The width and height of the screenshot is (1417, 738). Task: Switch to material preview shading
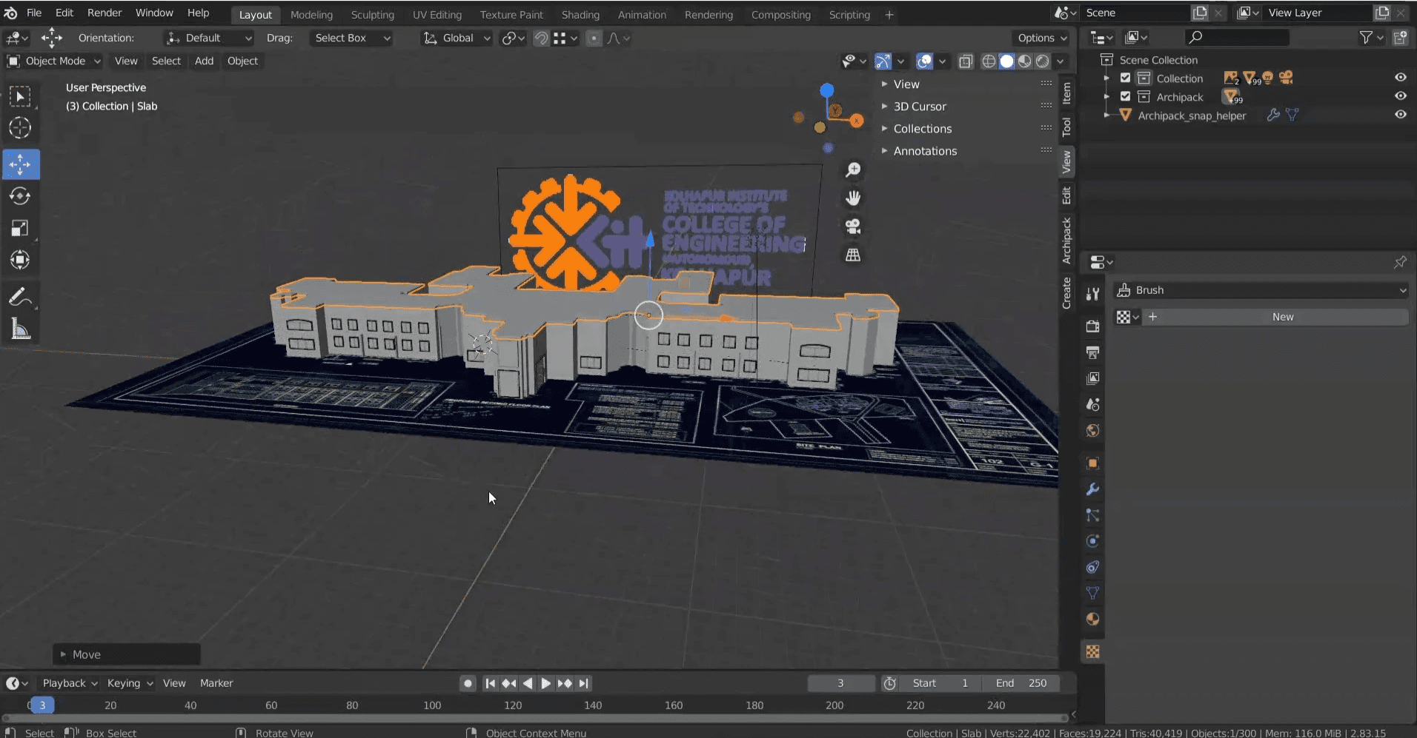point(1025,61)
